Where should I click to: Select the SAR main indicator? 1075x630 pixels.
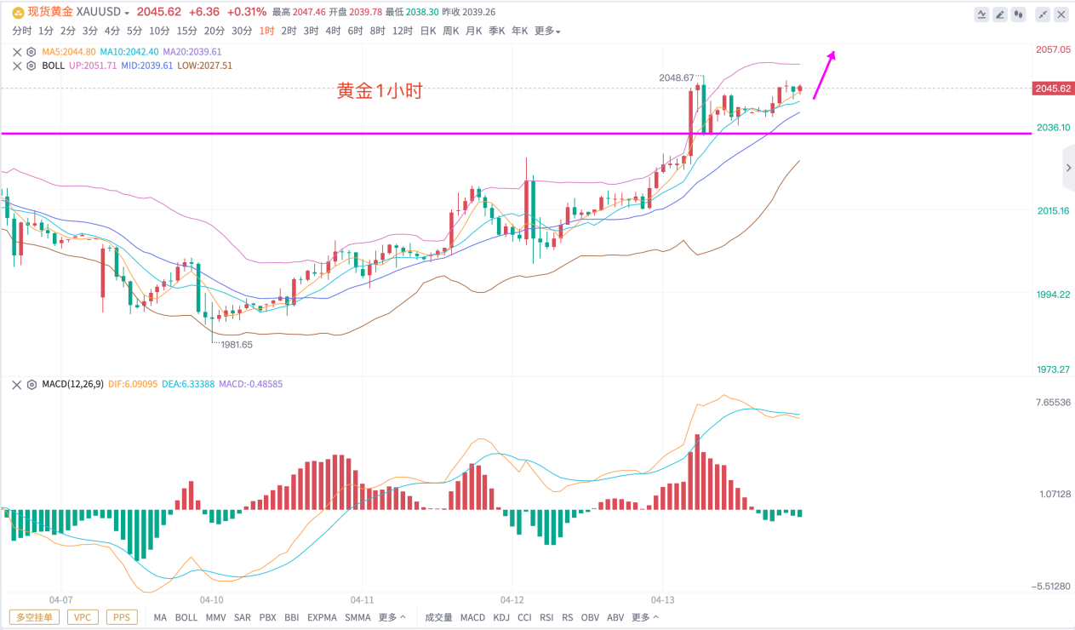pyautogui.click(x=242, y=617)
